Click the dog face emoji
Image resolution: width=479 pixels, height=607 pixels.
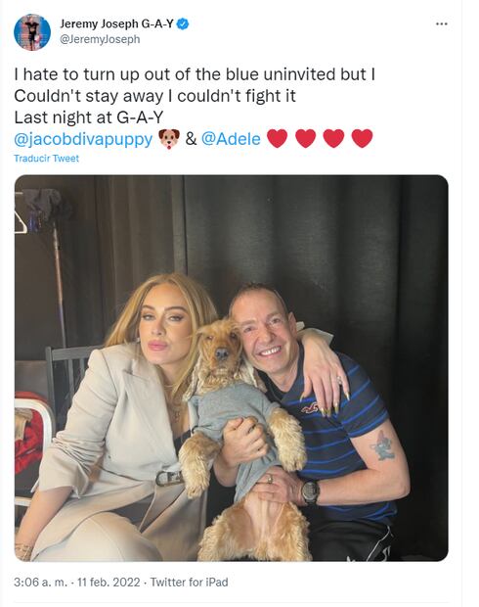coord(169,139)
